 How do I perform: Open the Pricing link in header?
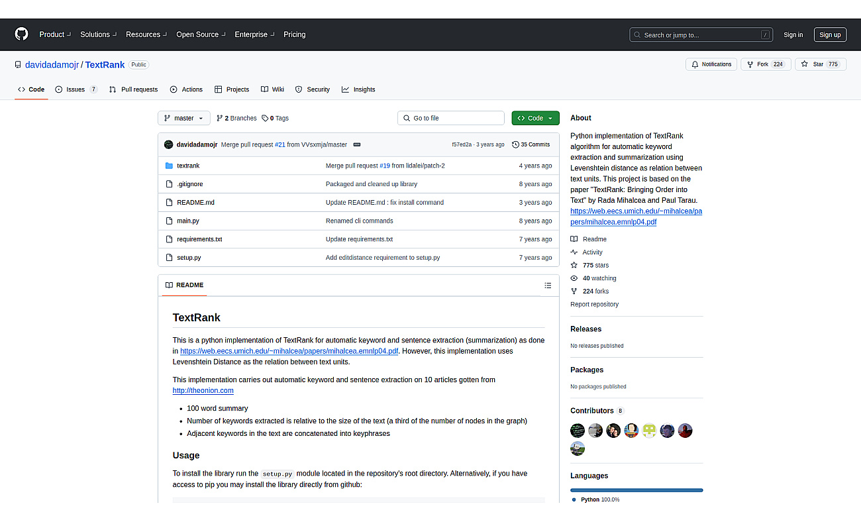[x=295, y=34]
